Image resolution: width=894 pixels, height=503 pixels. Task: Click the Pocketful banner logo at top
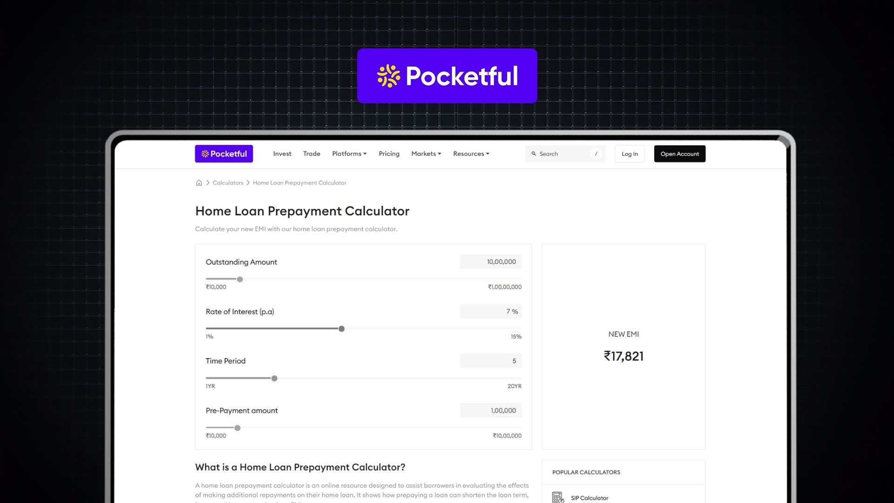[x=447, y=75]
